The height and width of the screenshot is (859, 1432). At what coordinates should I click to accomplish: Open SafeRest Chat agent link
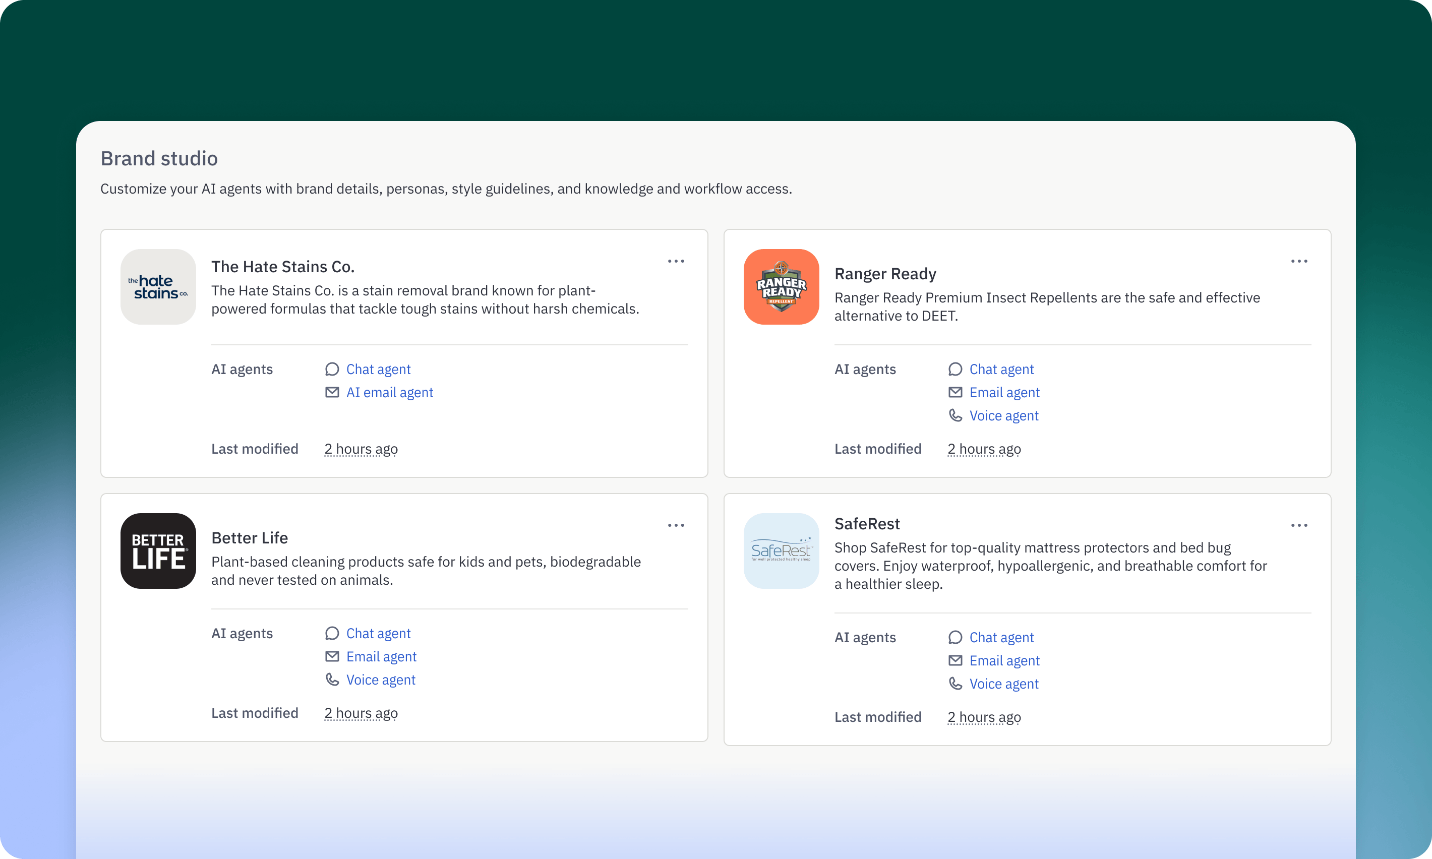tap(1001, 637)
